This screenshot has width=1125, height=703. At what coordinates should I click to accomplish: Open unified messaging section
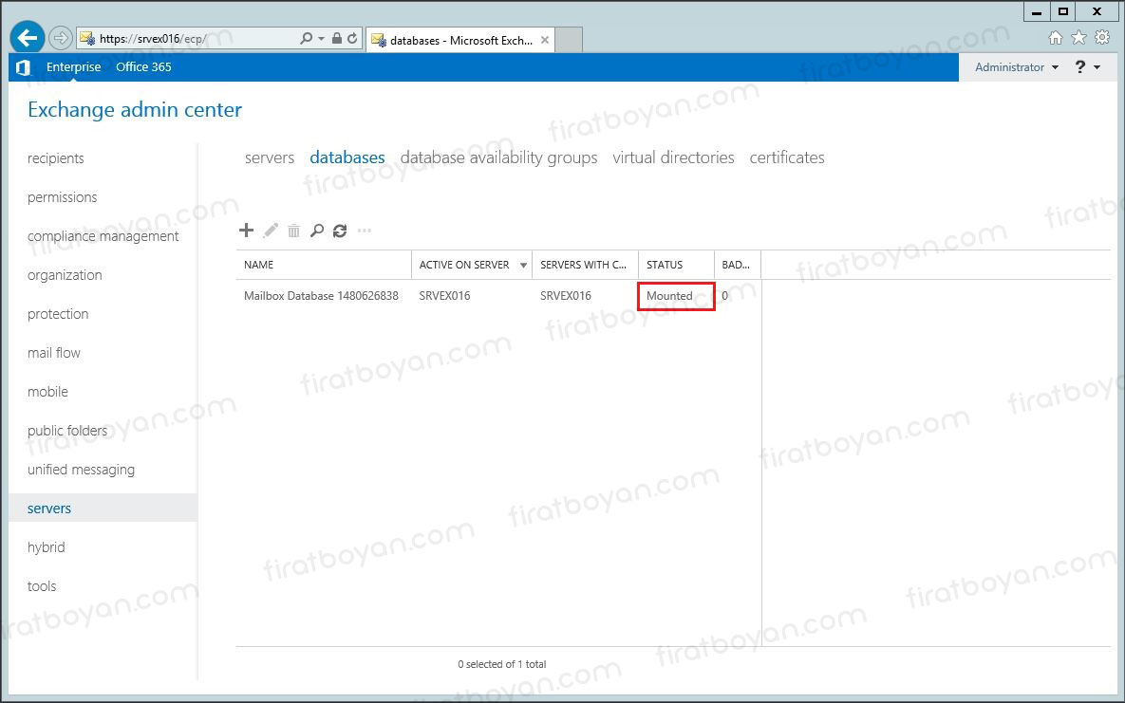pos(81,470)
